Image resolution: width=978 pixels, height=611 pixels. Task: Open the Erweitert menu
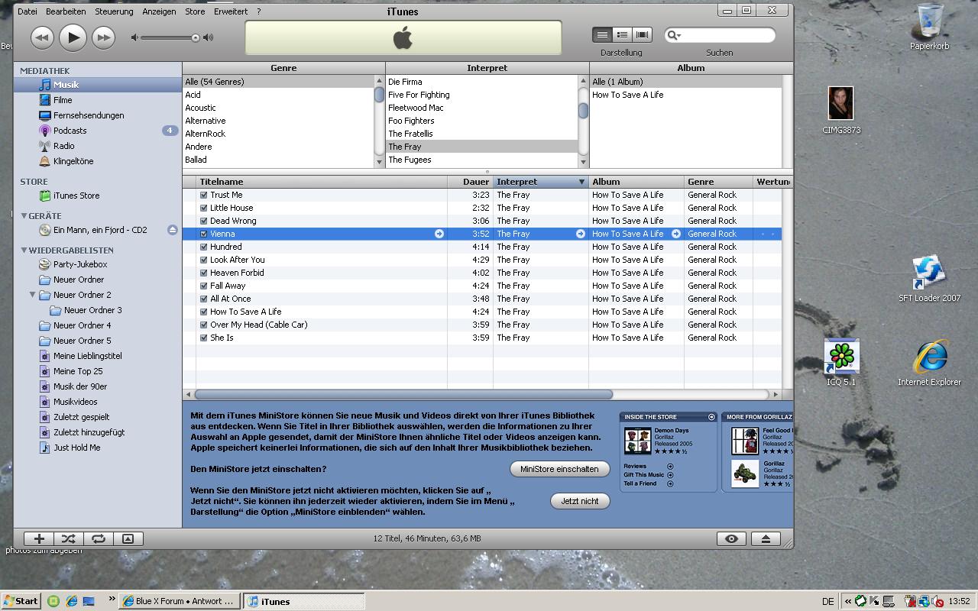230,11
